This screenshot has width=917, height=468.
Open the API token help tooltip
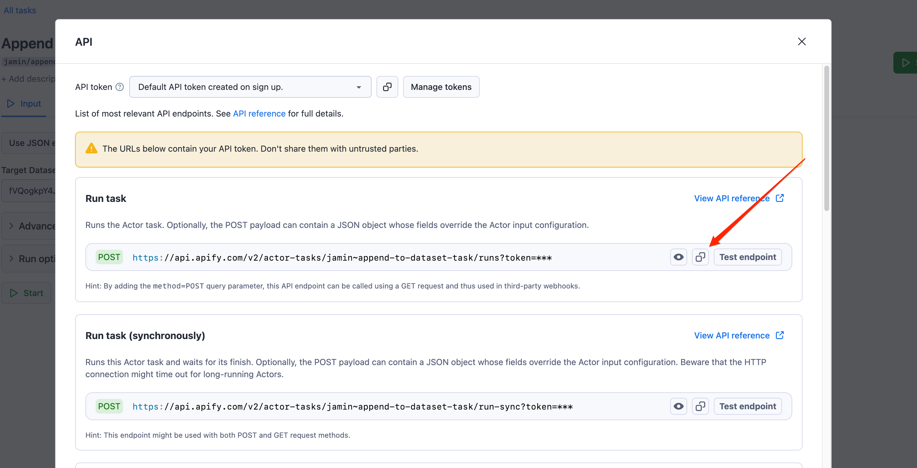119,87
